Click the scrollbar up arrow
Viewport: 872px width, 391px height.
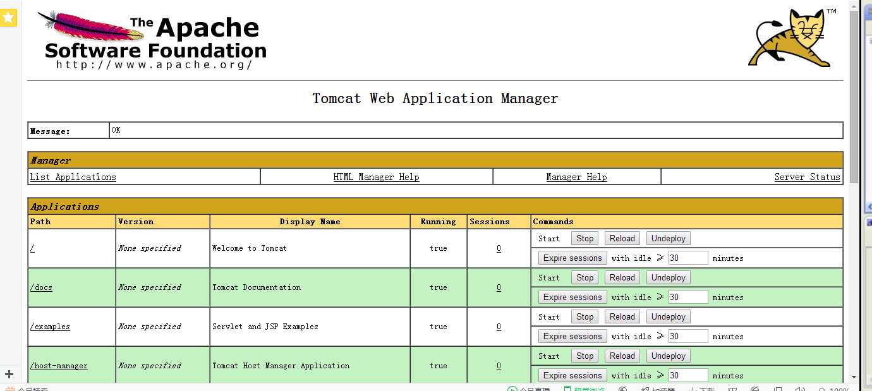(x=854, y=6)
